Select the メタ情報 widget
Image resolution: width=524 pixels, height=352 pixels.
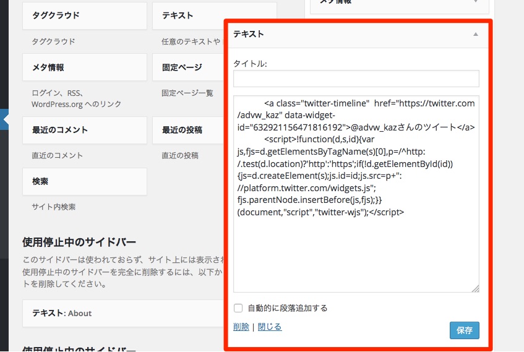[85, 67]
